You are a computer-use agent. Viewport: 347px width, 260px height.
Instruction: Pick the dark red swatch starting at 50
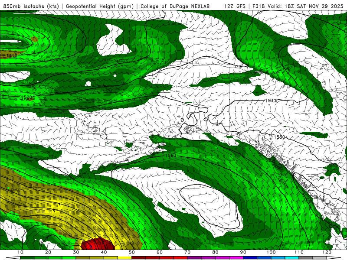click(x=139, y=258)
